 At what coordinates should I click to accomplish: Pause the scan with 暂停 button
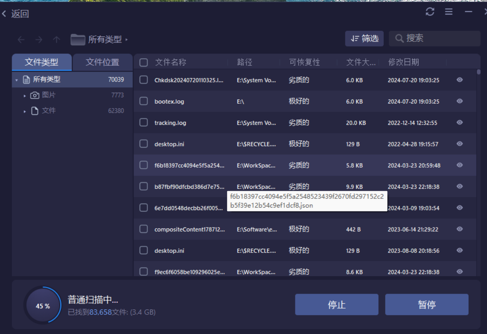coord(427,304)
